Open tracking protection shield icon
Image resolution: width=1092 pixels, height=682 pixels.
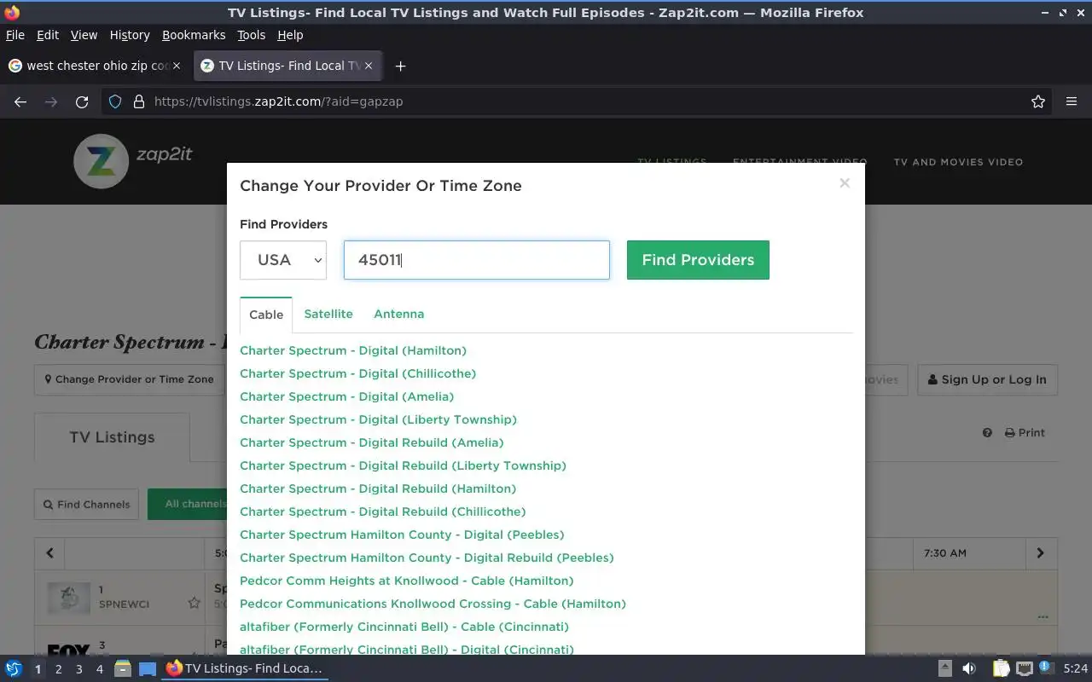[115, 101]
